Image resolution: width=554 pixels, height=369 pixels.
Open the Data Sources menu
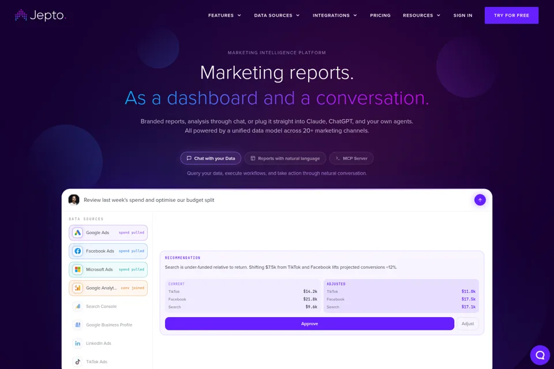tap(276, 16)
